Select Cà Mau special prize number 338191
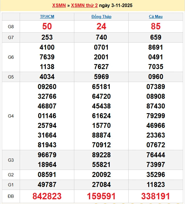 [x=156, y=196]
